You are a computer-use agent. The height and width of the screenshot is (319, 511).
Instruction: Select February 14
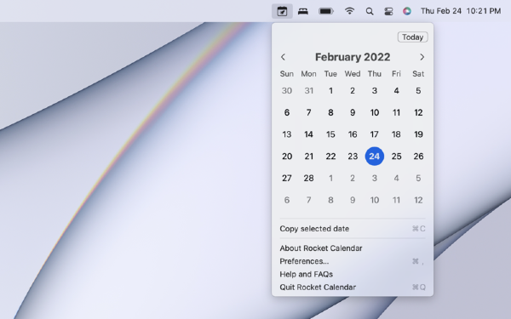tap(308, 134)
